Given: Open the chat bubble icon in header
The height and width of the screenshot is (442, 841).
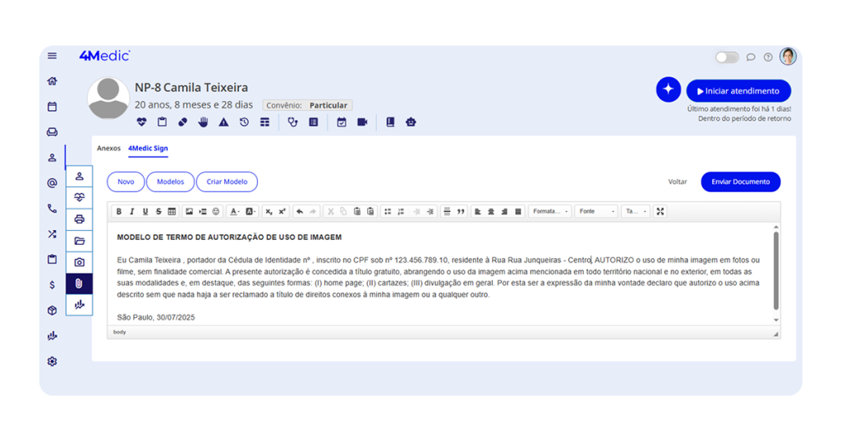Looking at the screenshot, I should [x=751, y=57].
